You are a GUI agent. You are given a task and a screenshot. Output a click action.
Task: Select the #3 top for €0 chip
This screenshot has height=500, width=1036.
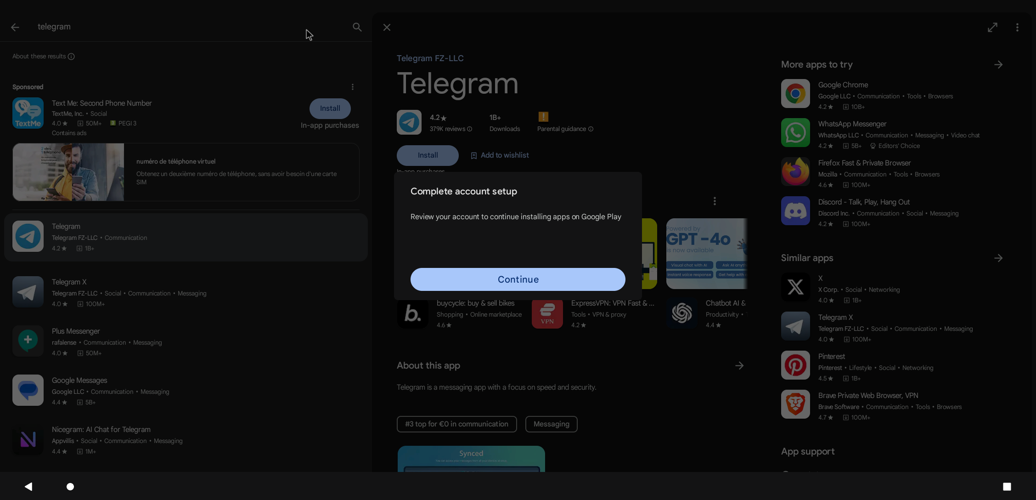point(456,424)
